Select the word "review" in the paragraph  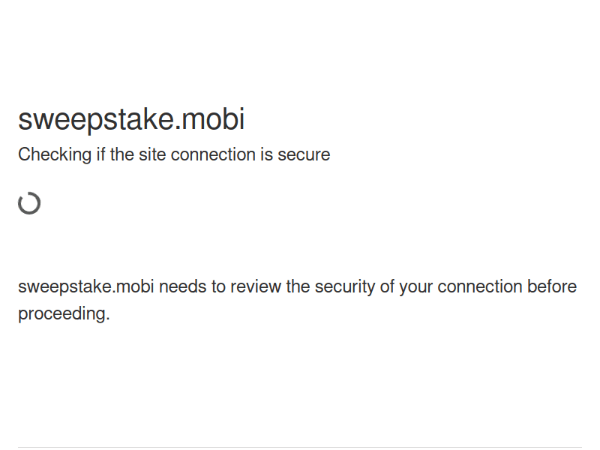[x=256, y=287]
